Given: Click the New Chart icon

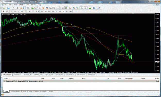Looking at the screenshot, I should [4, 8].
